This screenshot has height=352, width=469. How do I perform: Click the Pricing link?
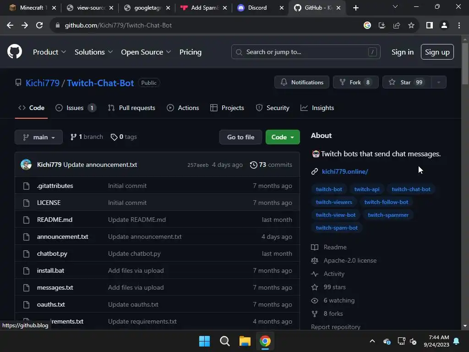[191, 52]
